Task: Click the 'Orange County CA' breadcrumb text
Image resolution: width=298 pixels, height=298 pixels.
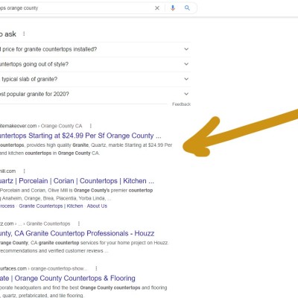Action: point(61,126)
